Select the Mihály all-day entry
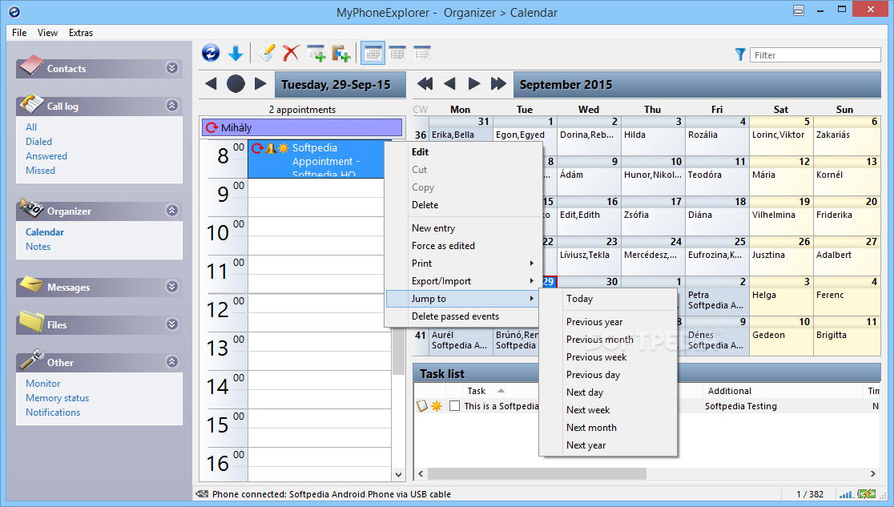Viewport: 894px width, 507px height. pos(302,127)
